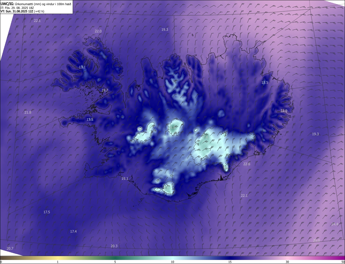
Task: Click the "(+42 h)" forecast offset label
Action: 39,11
